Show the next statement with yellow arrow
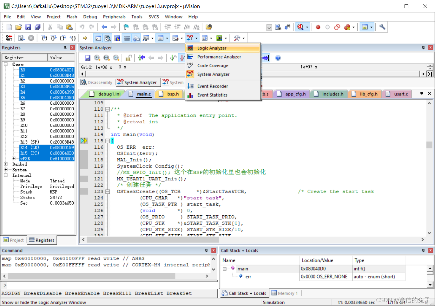The image size is (435, 306). [x=85, y=38]
